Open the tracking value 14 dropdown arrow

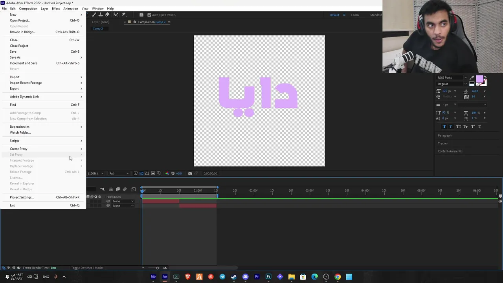click(485, 97)
